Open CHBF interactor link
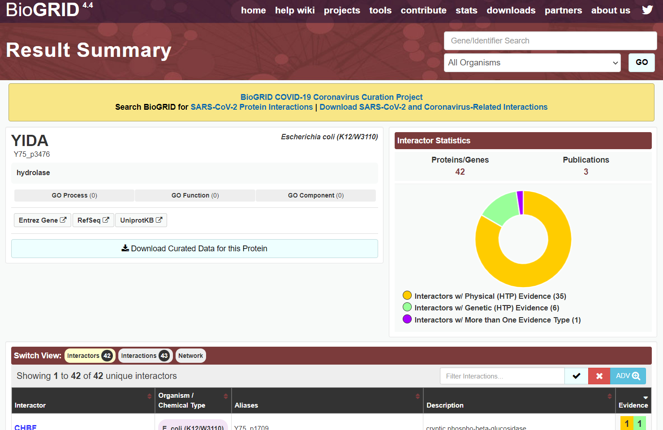The image size is (663, 430). 26,426
